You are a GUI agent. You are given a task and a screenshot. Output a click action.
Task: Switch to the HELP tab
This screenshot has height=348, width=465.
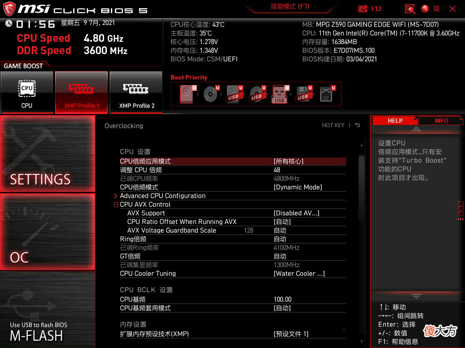click(395, 121)
